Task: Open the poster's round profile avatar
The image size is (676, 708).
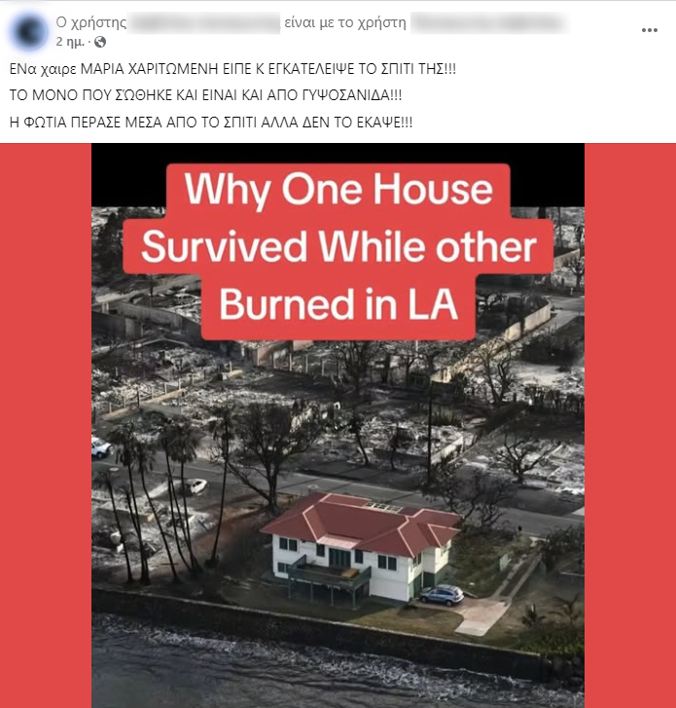Action: point(30,31)
